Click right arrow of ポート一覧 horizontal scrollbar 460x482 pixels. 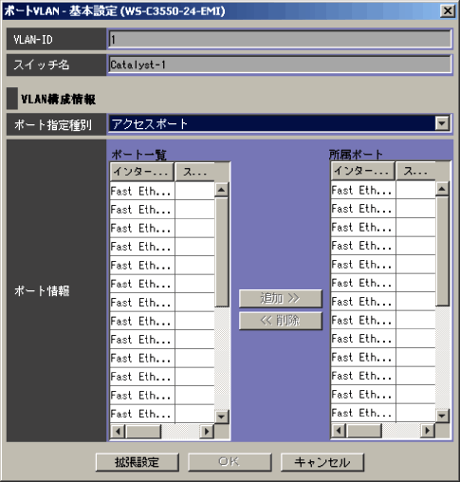(x=207, y=431)
